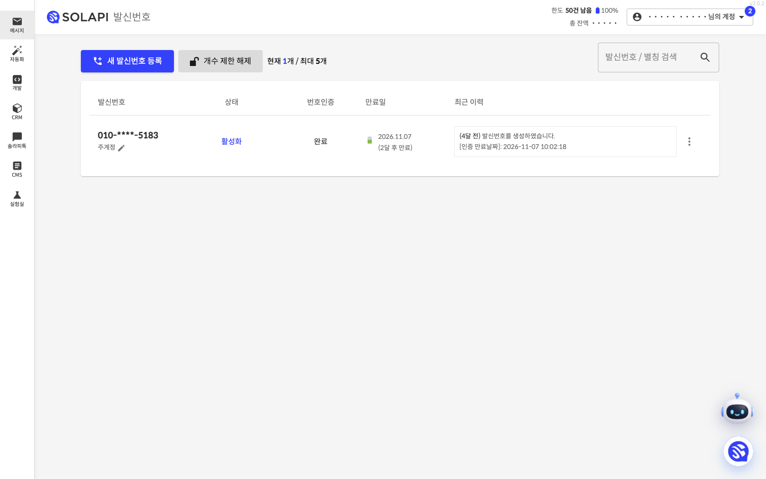Click sender number 010-****-5183
Image resolution: width=766 pixels, height=479 pixels.
(x=128, y=135)
